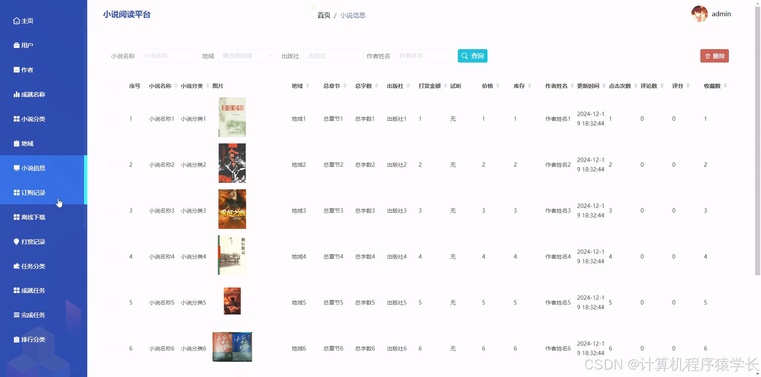
Task: Check the row 4 checkbox for 小说名称4
Action: pos(112,257)
